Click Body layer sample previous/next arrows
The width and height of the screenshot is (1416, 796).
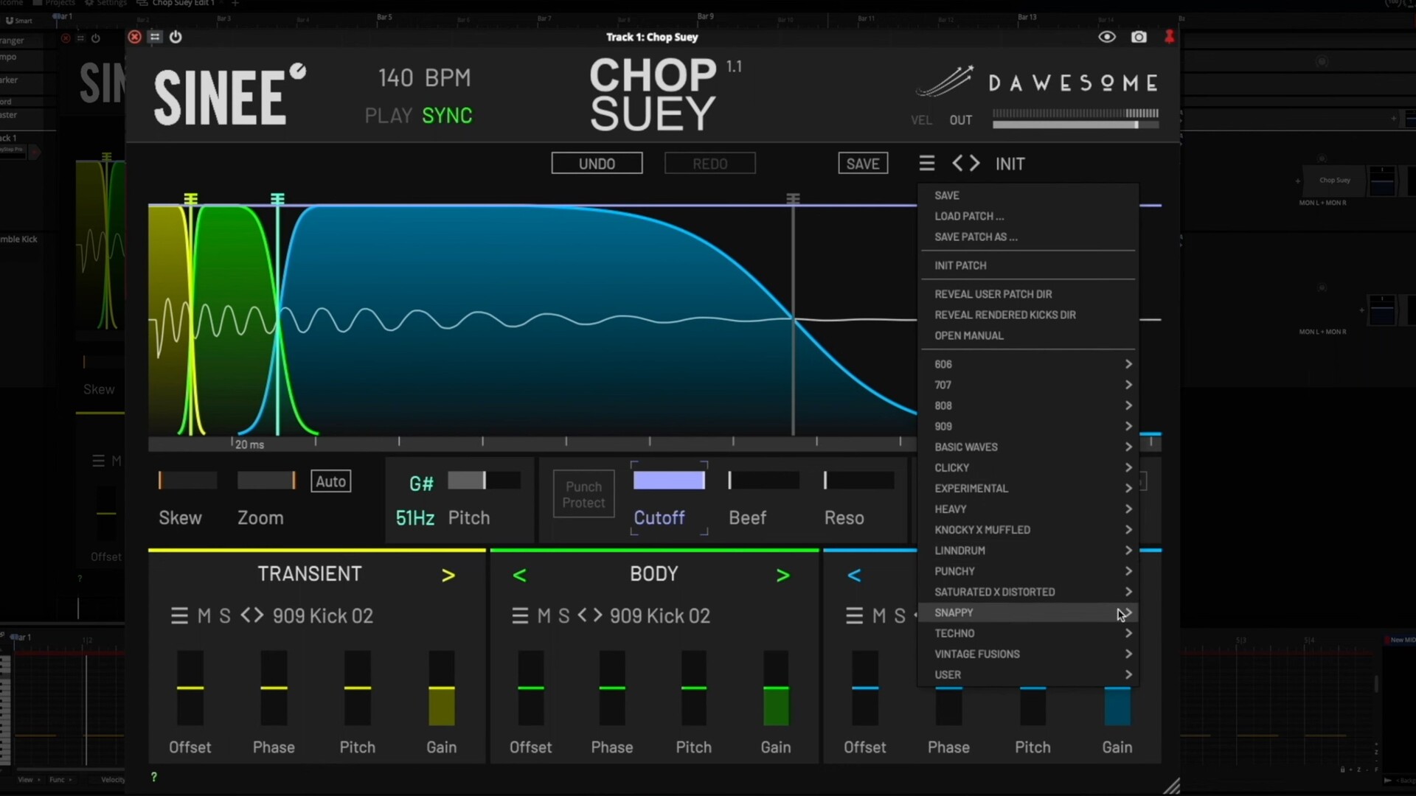coord(590,615)
